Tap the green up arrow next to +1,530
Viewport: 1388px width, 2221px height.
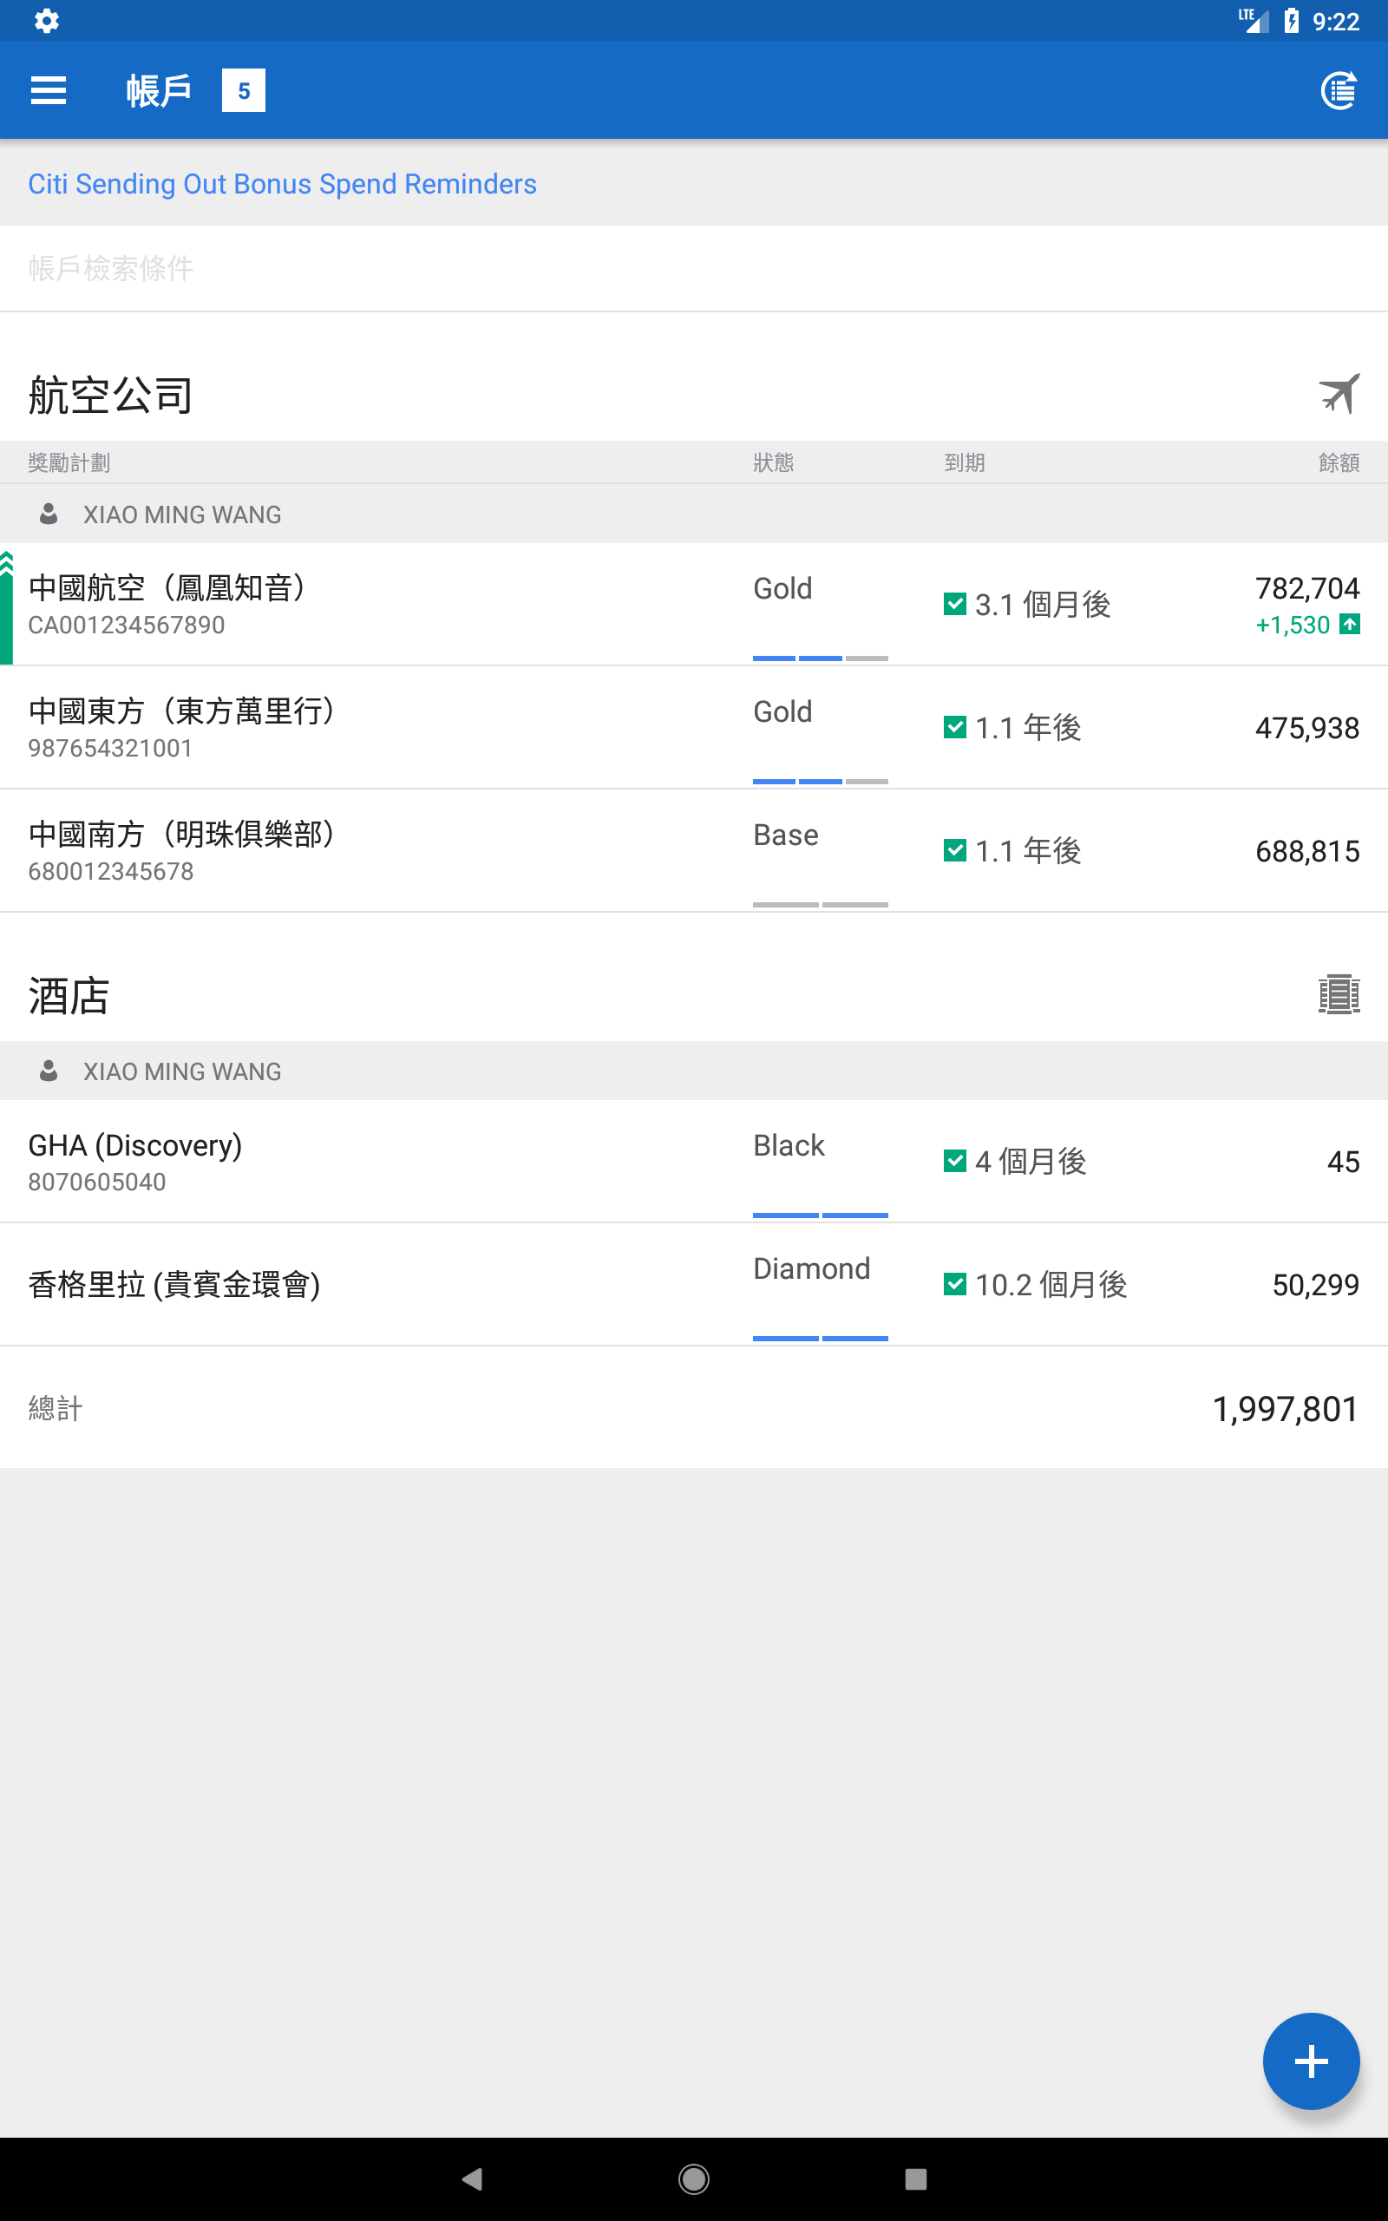tap(1350, 624)
